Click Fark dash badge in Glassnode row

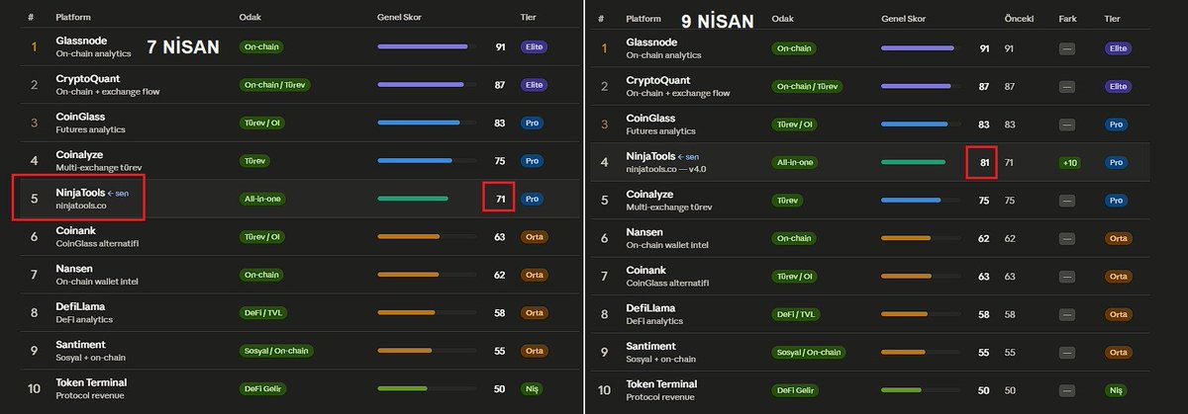click(1067, 48)
